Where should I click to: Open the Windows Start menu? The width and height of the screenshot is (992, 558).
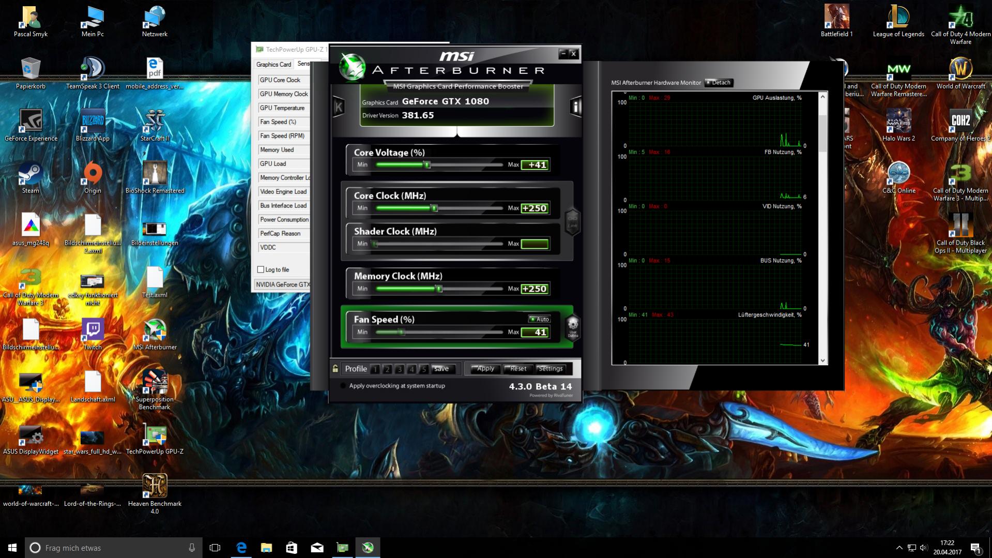12,548
